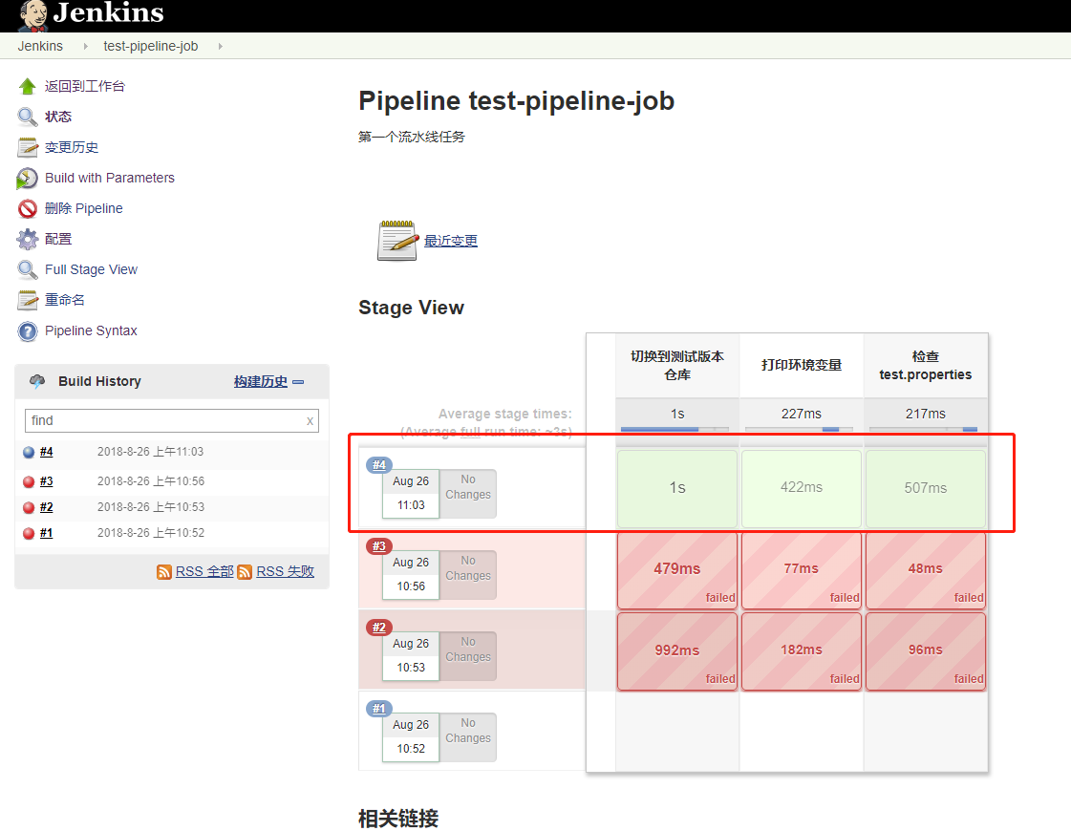Open the Jenkins breadcrumb dropdown arrow

coord(84,46)
